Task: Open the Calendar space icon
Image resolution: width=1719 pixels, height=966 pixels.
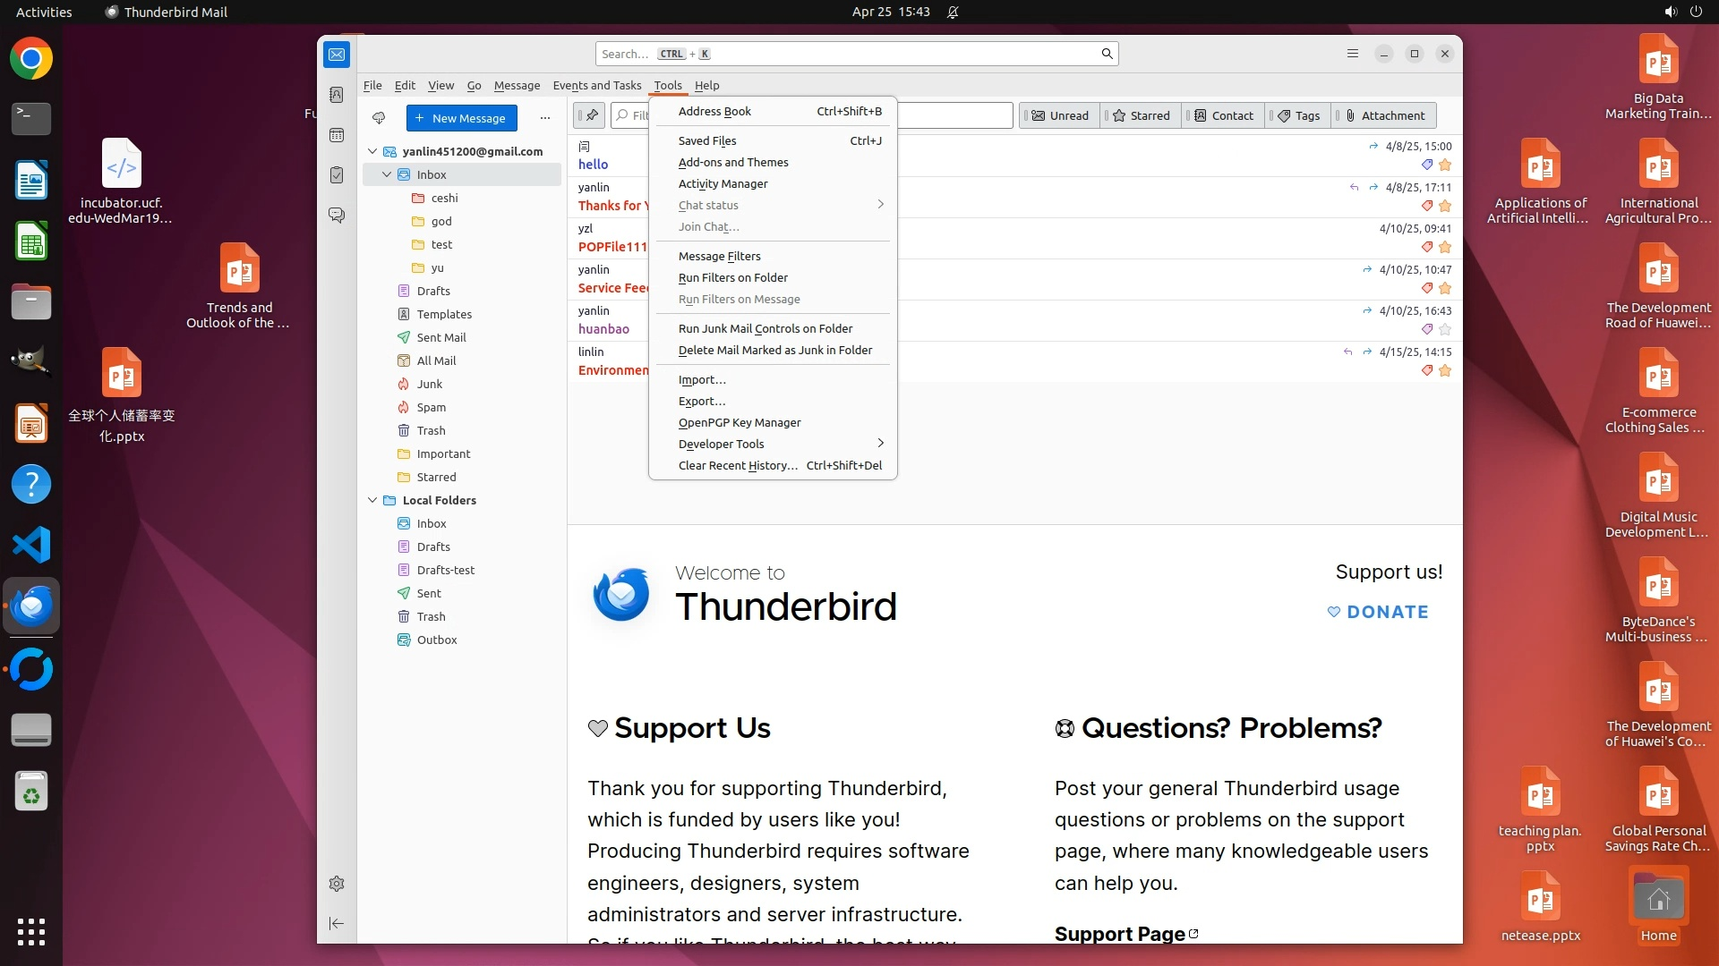Action: pos(337,135)
